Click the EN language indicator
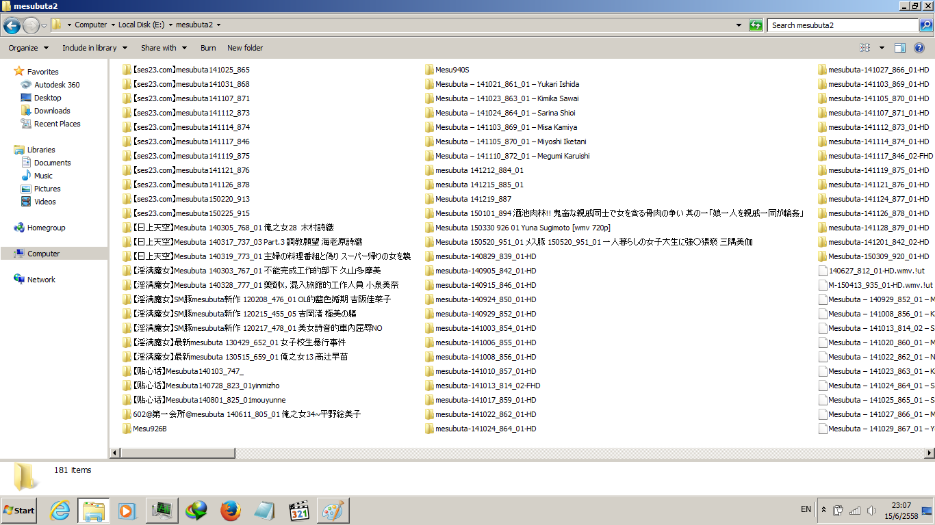Viewport: 935px width, 525px height. coord(806,509)
